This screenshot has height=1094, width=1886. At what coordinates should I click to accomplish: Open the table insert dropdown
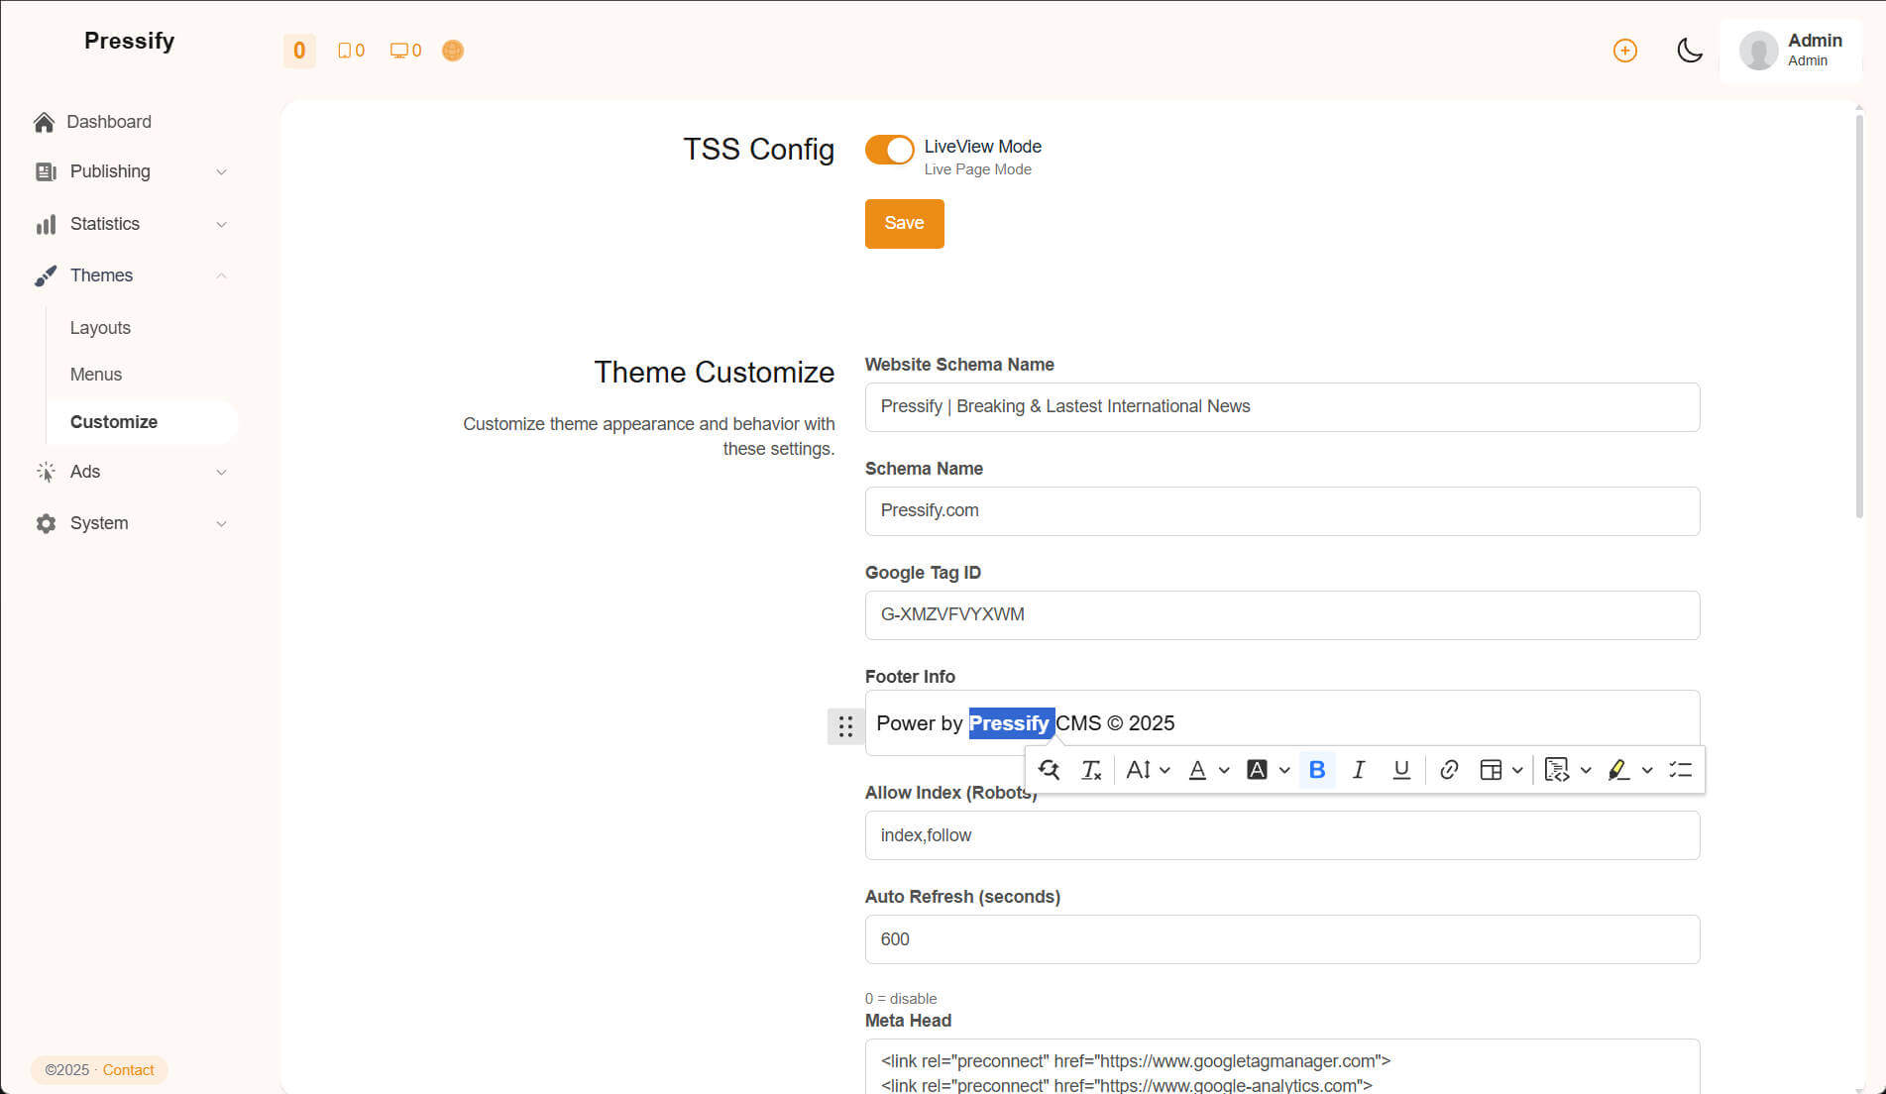tap(1500, 770)
